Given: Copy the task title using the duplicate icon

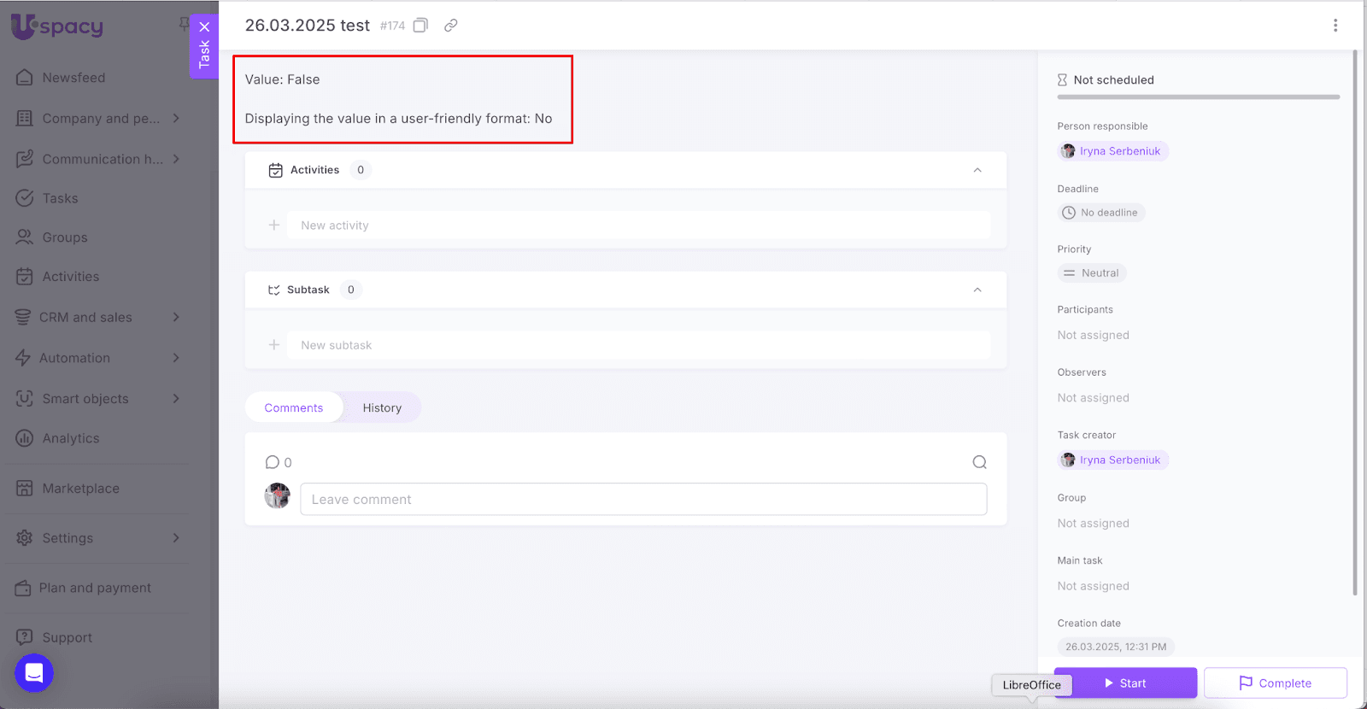Looking at the screenshot, I should (420, 26).
